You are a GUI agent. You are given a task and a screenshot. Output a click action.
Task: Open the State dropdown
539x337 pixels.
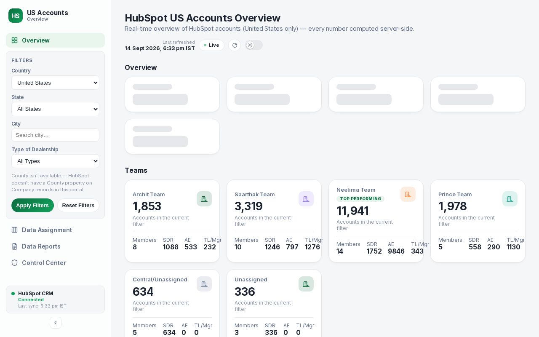coord(55,109)
